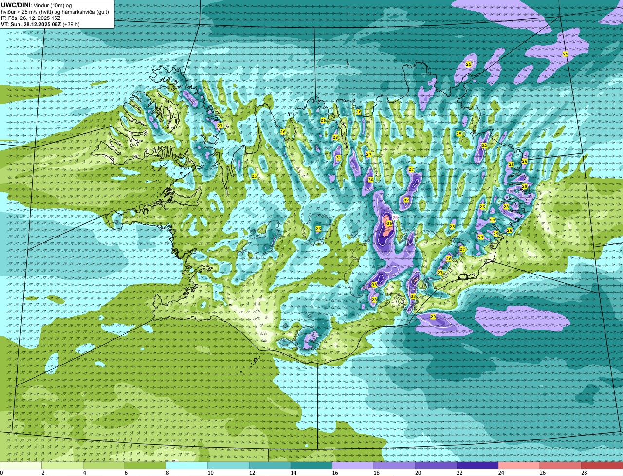The height and width of the screenshot is (476, 623).
Task: Click the legend tick label "24"
Action: (501, 473)
